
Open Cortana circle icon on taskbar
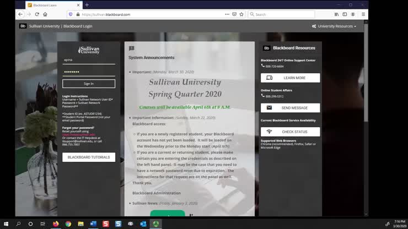(x=30, y=224)
